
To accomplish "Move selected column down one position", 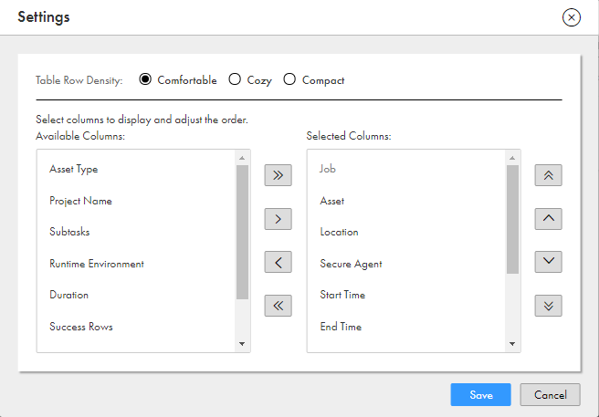I will tap(548, 262).
